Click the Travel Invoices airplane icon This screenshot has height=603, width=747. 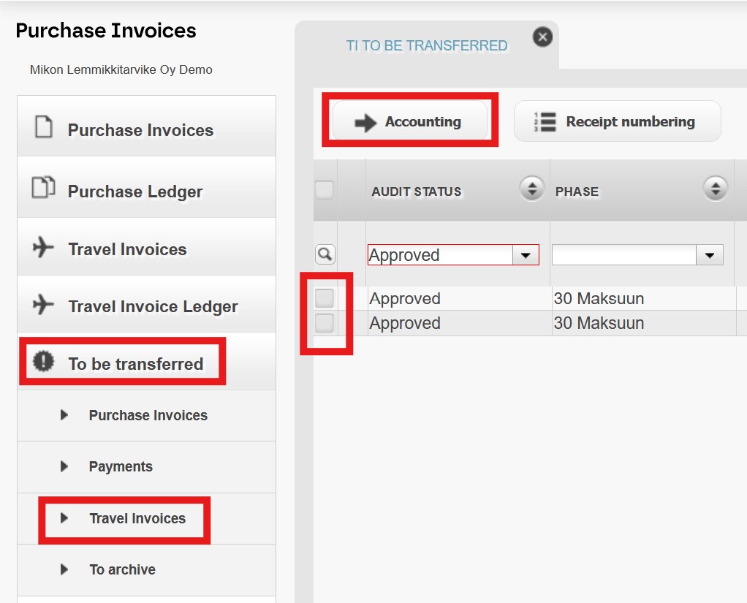(x=43, y=247)
